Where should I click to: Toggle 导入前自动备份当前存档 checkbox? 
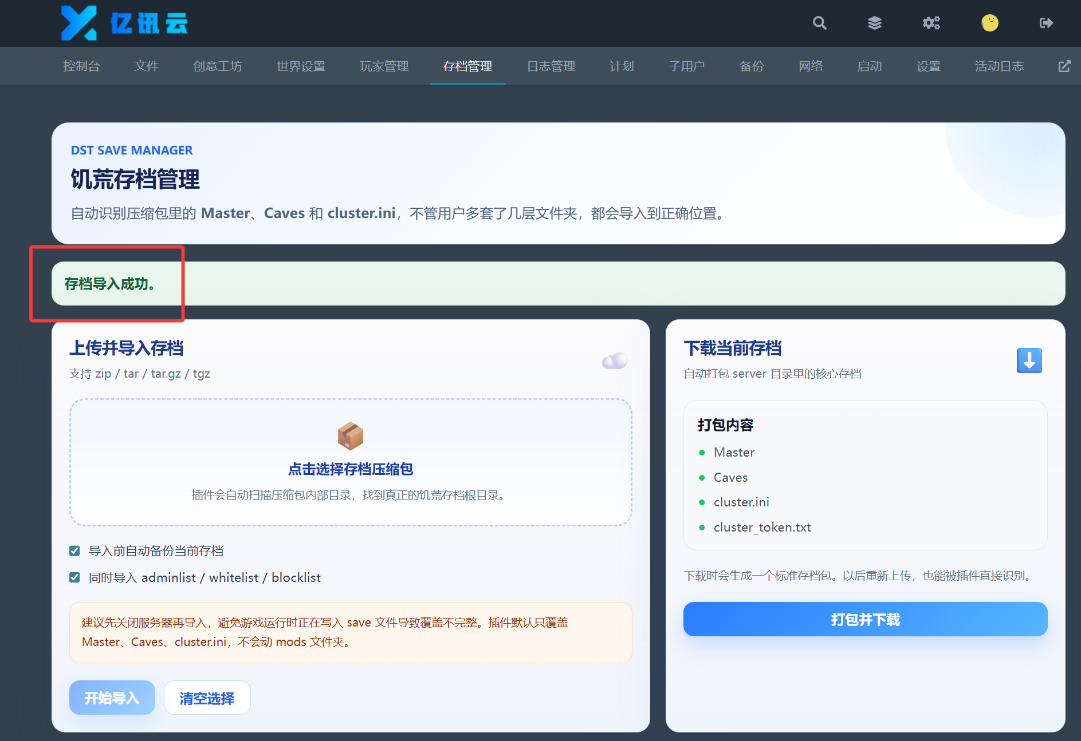74,550
